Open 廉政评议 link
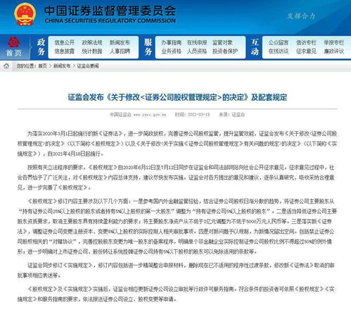Viewport: 351px width, 312px height. (x=333, y=51)
